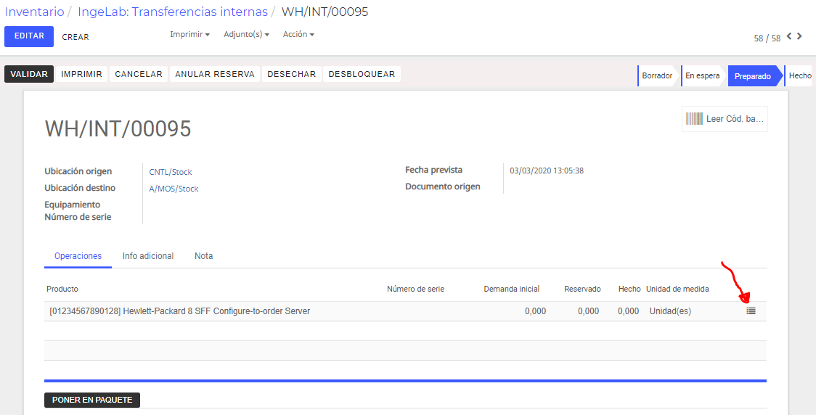816x415 pixels.
Task: Click the WH/INT/00095 document title heading
Action: click(118, 128)
